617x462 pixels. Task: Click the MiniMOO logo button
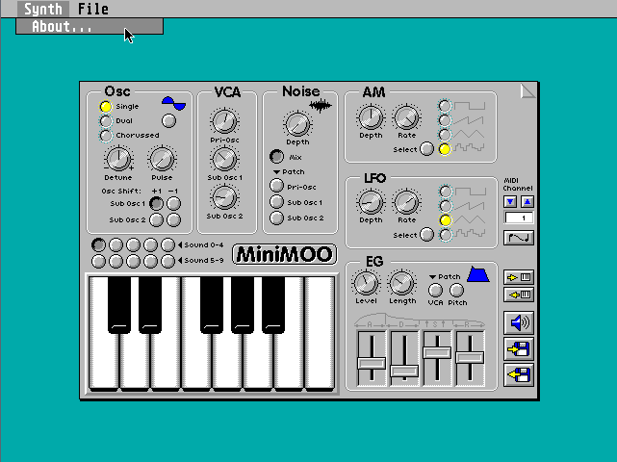285,254
